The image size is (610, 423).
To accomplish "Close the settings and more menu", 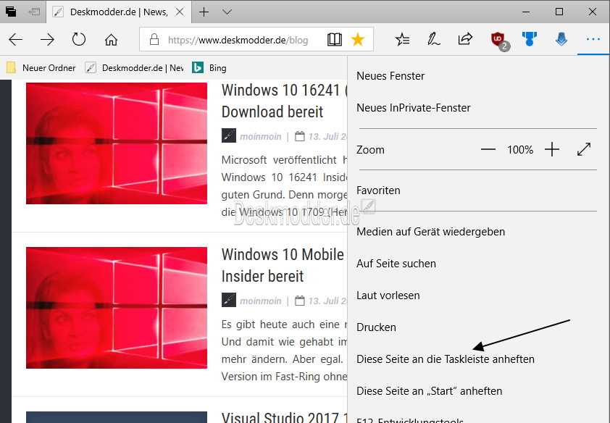I will pyautogui.click(x=593, y=39).
